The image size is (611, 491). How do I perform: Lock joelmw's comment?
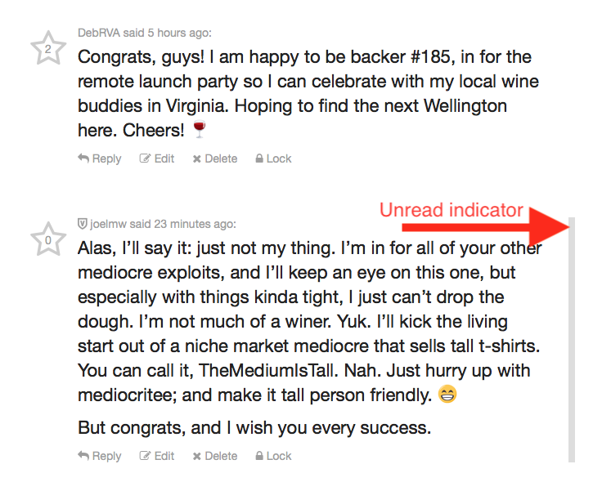[273, 456]
